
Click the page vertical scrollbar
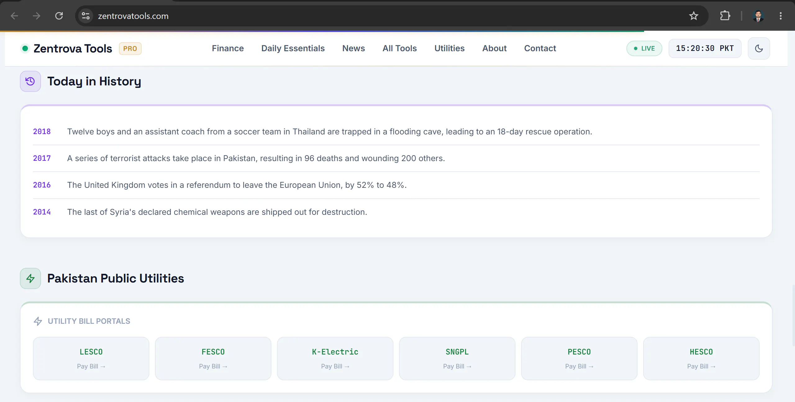[x=793, y=315]
